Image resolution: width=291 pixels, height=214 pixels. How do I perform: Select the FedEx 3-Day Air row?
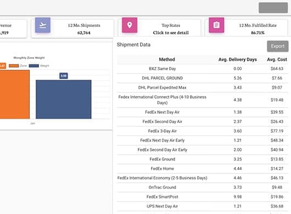pyautogui.click(x=203, y=131)
